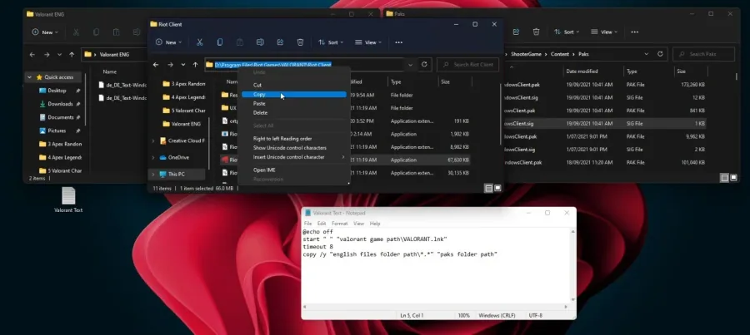Image resolution: width=750 pixels, height=335 pixels.
Task: Expand the Creative Cloud Files tree node
Action: (x=153, y=140)
